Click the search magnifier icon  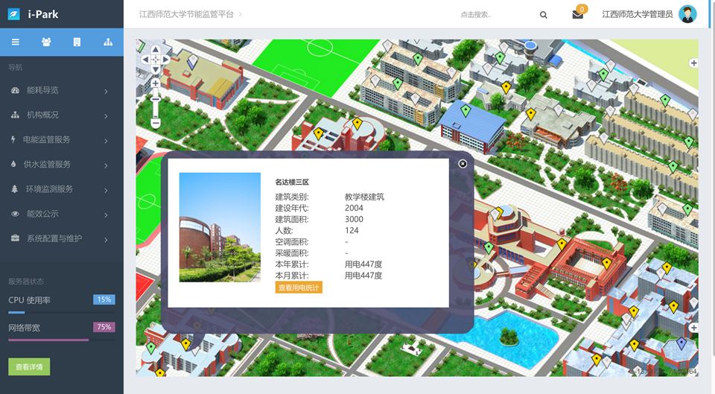544,15
